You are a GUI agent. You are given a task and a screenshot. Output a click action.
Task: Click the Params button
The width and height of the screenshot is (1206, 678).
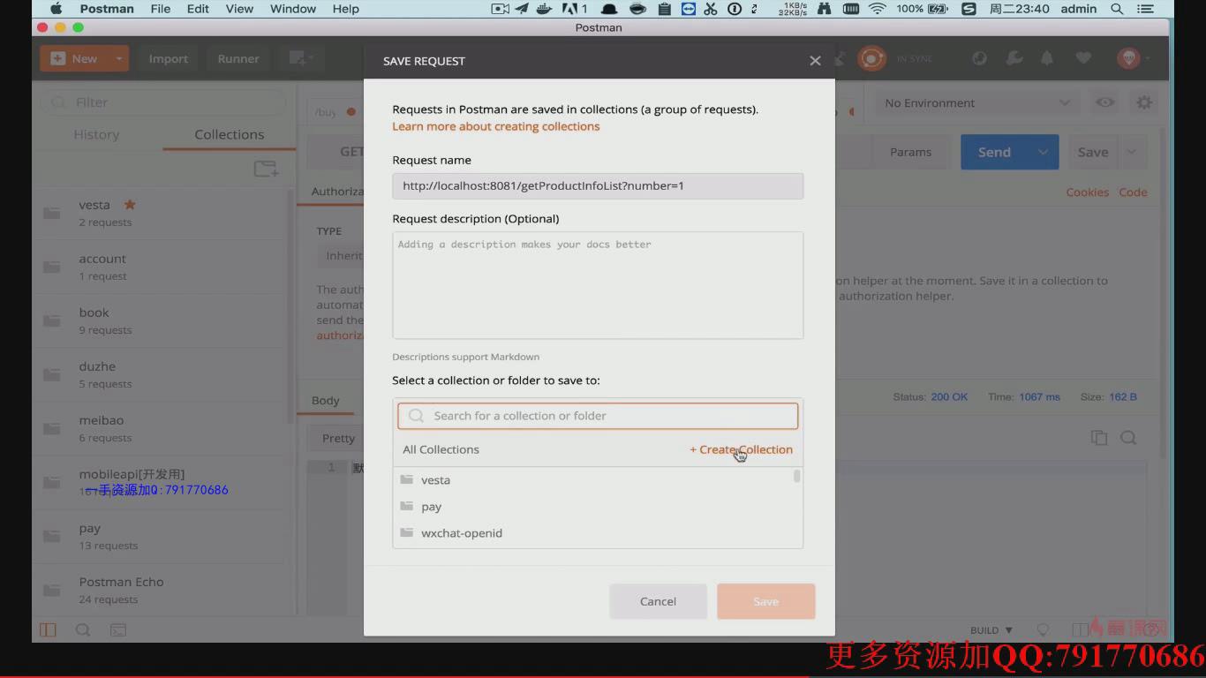[910, 152]
